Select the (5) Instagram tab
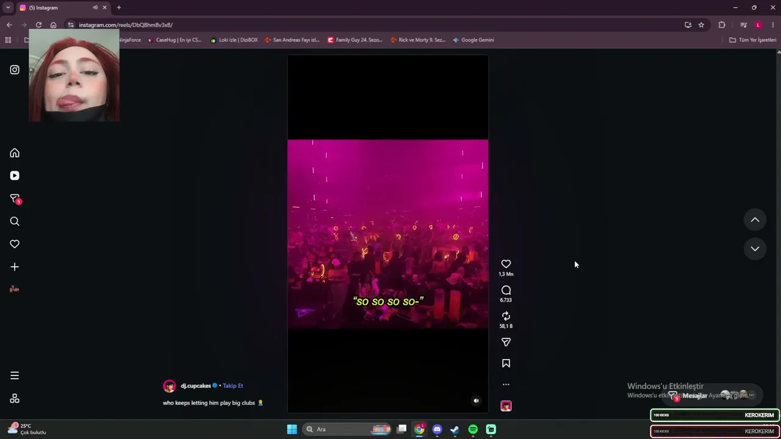This screenshot has width=781, height=439. [63, 7]
